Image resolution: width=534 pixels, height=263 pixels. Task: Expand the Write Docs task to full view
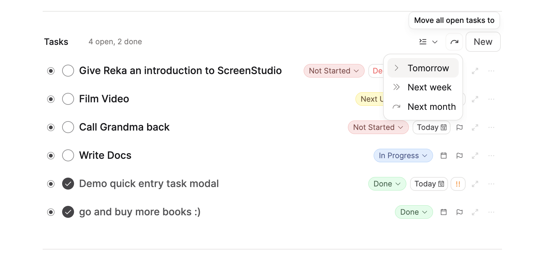(x=475, y=156)
